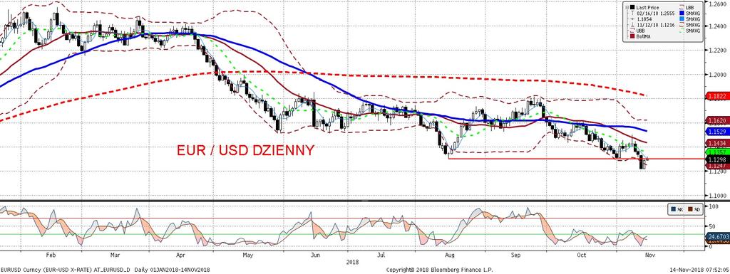Click the Sep month label
The image size is (730, 274).
(x=515, y=255)
